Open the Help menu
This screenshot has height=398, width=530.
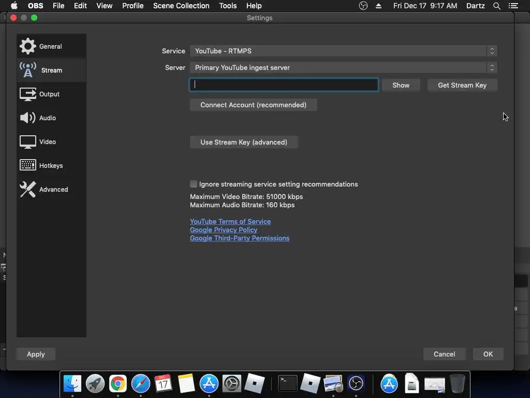254,6
